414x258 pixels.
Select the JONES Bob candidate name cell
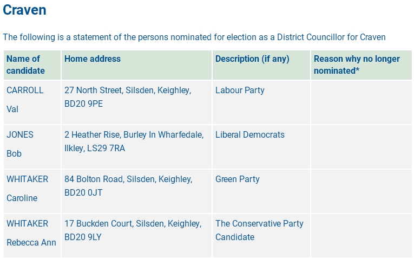pos(20,144)
